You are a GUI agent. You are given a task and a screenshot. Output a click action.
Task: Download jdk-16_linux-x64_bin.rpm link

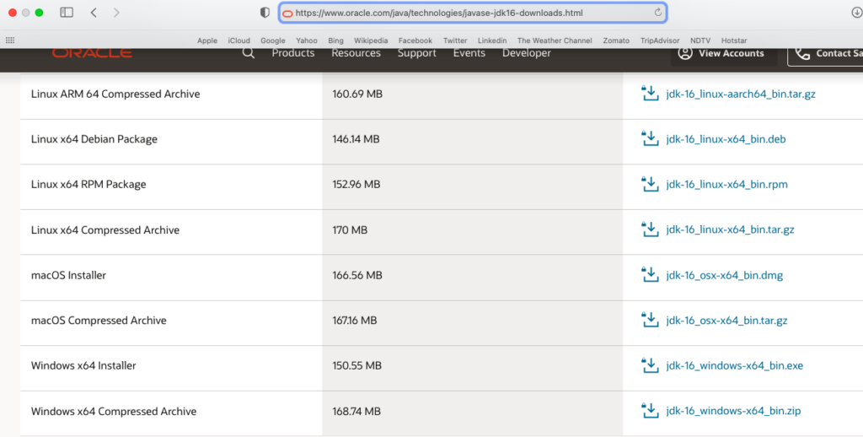[726, 184]
